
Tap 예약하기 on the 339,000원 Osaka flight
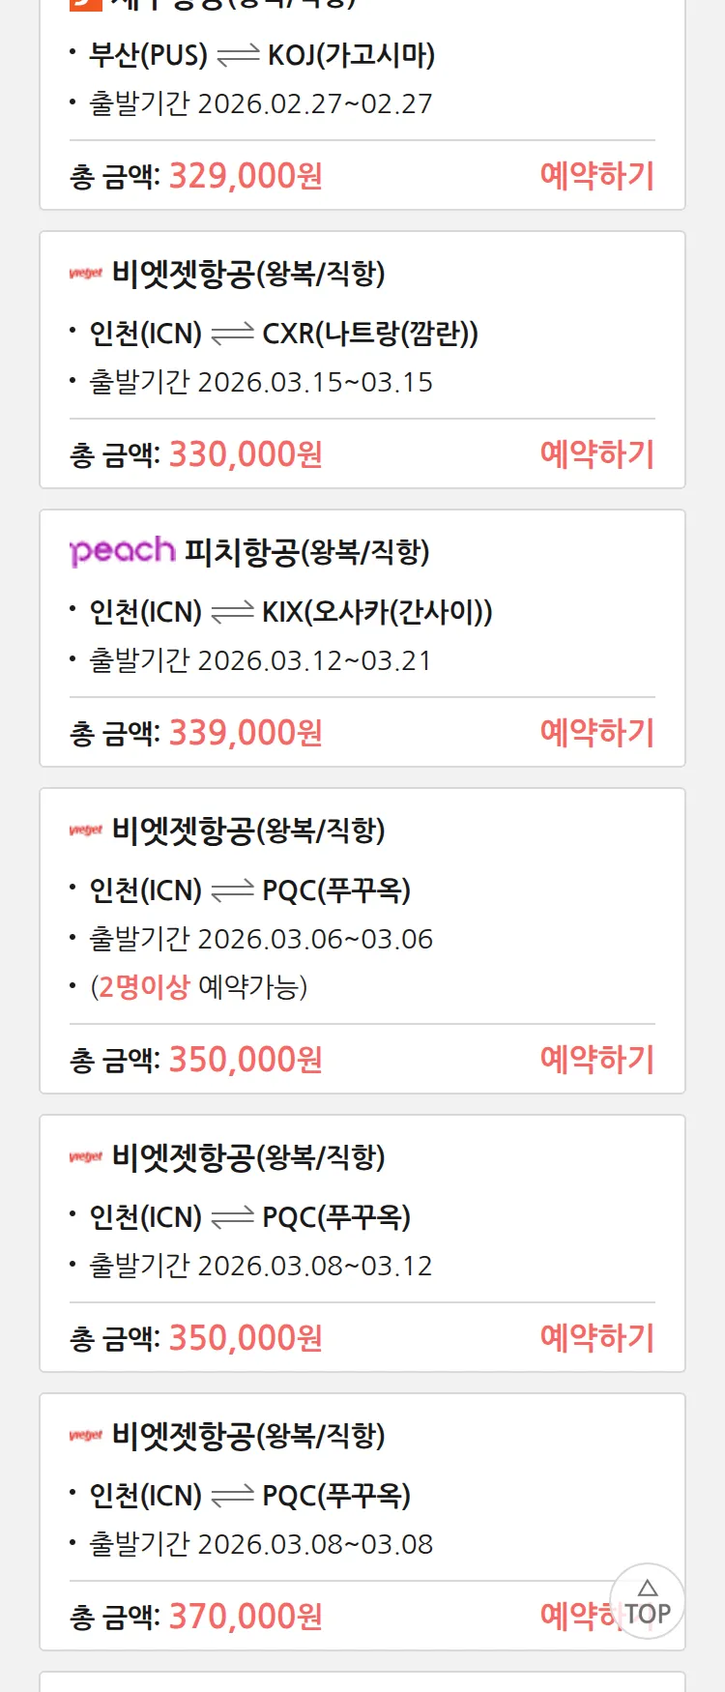coord(596,732)
